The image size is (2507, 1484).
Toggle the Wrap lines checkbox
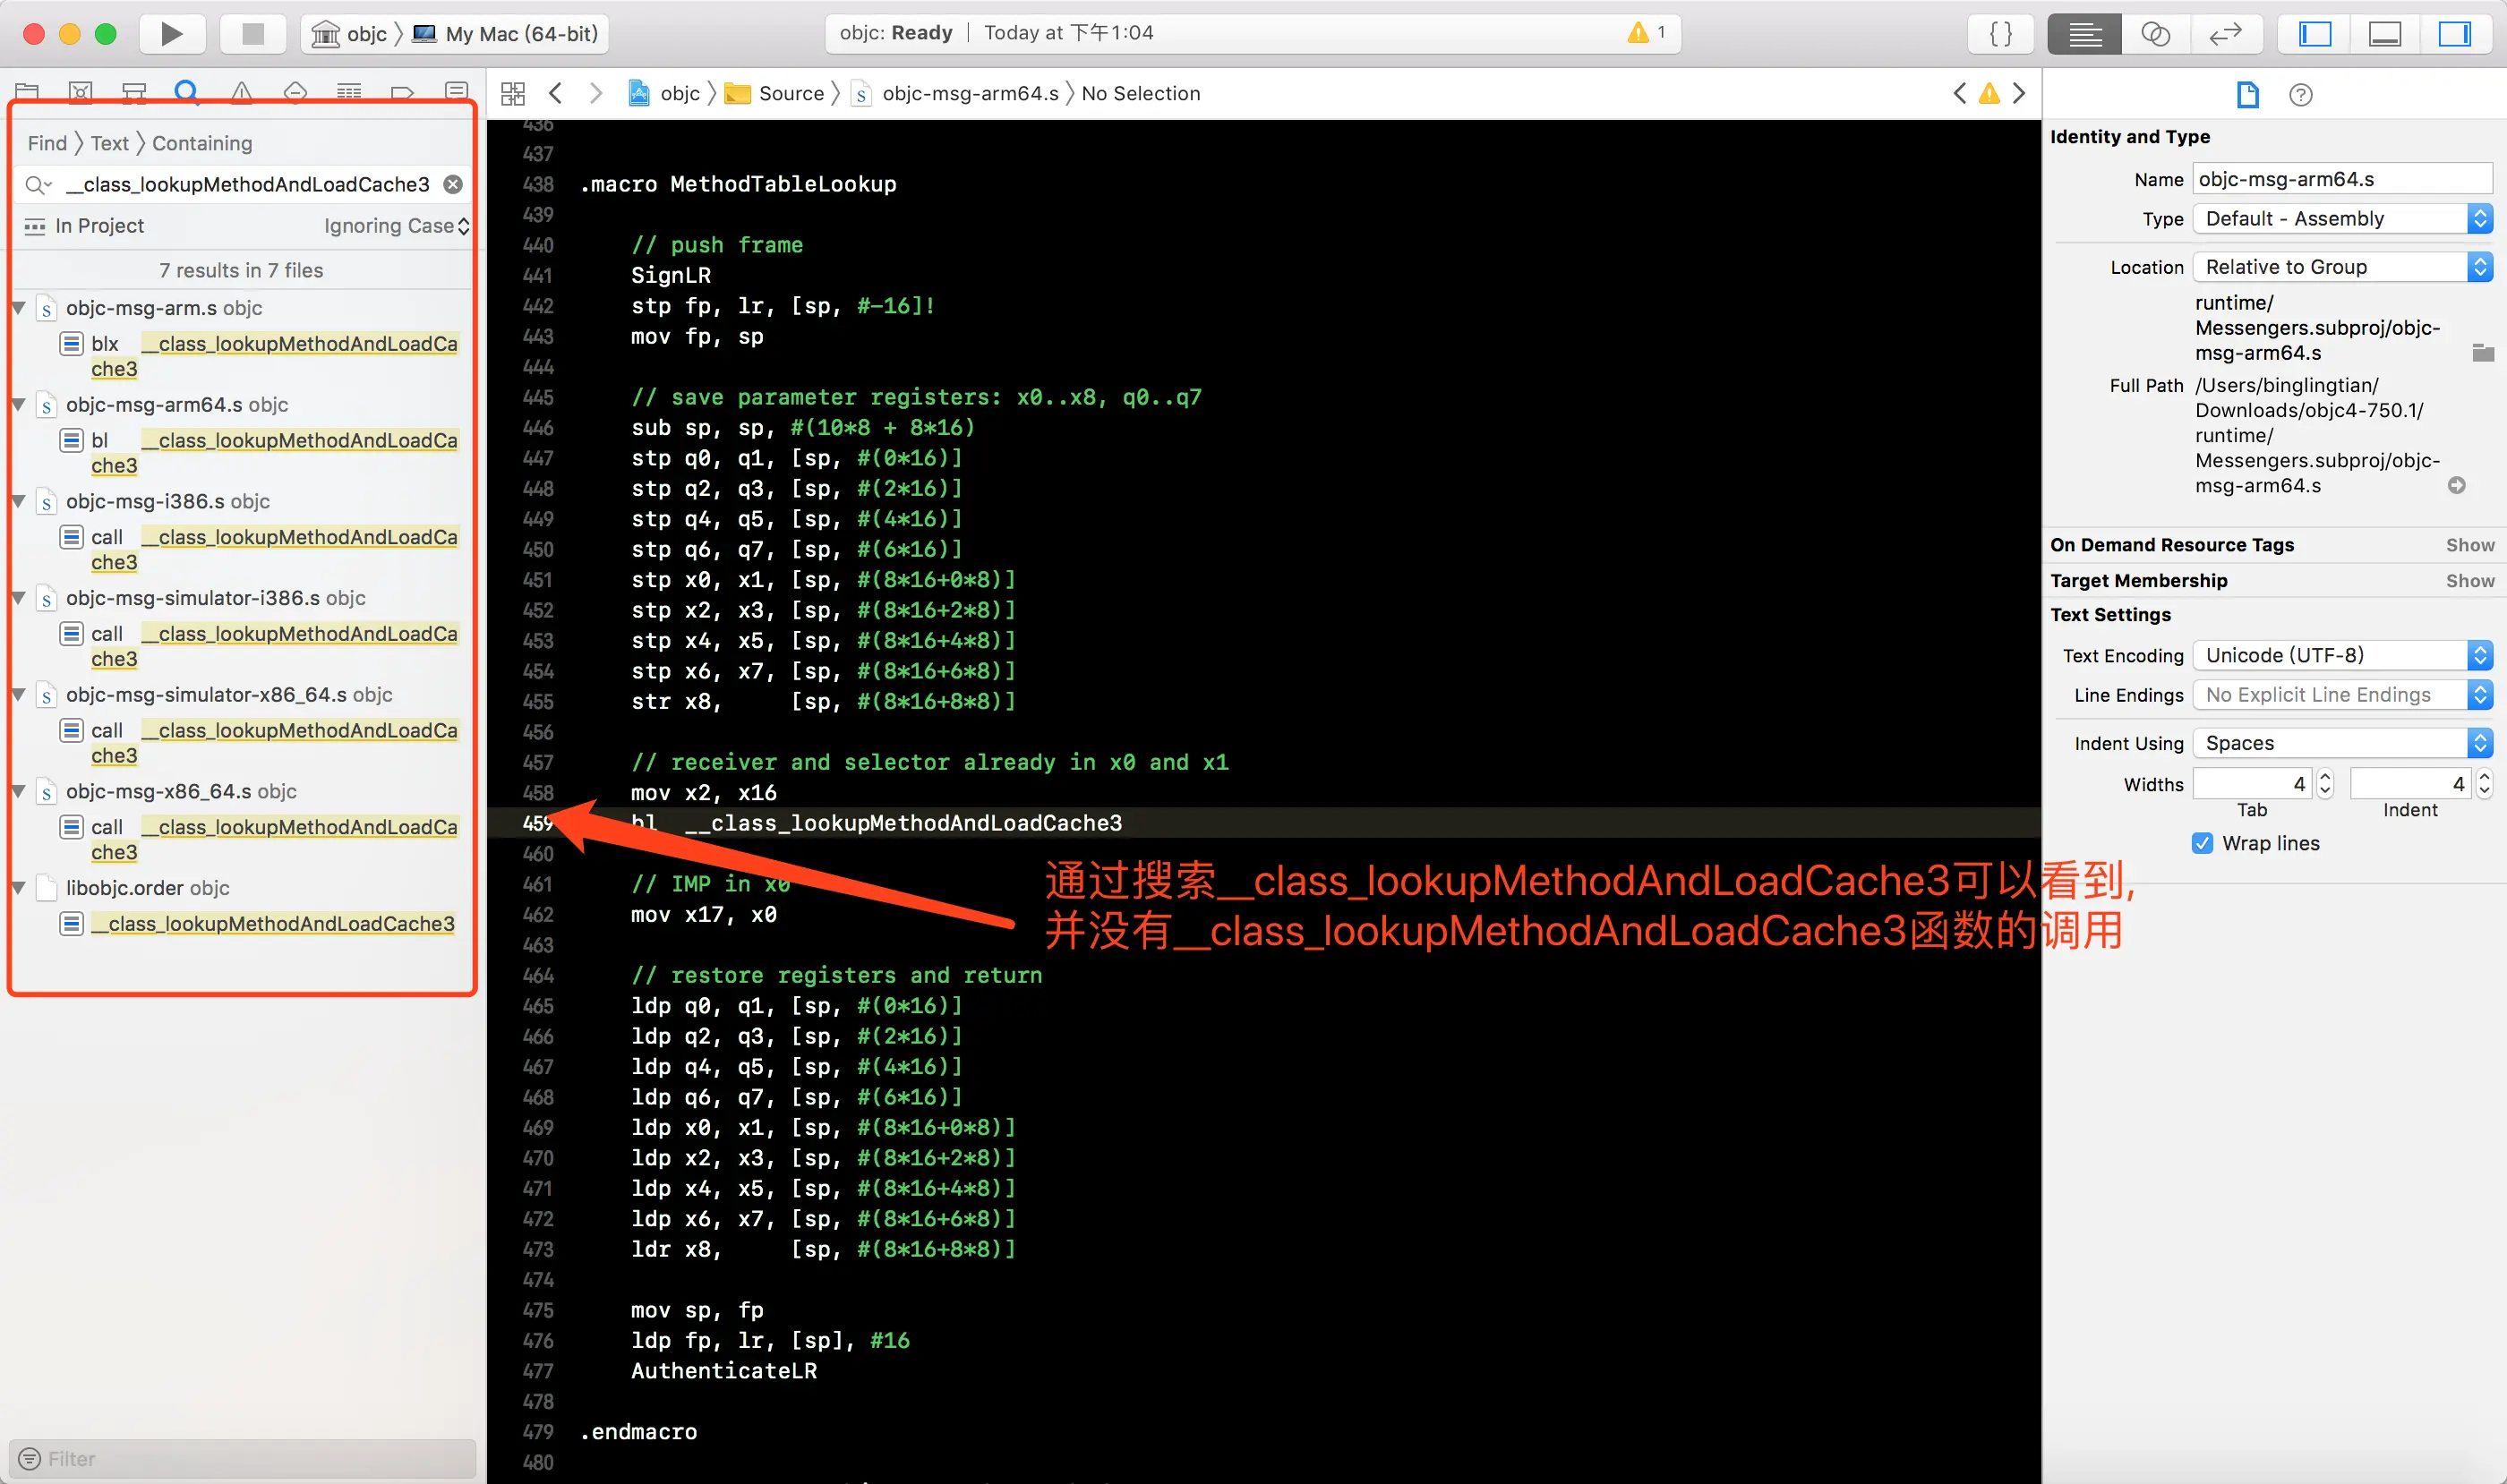pos(2202,843)
